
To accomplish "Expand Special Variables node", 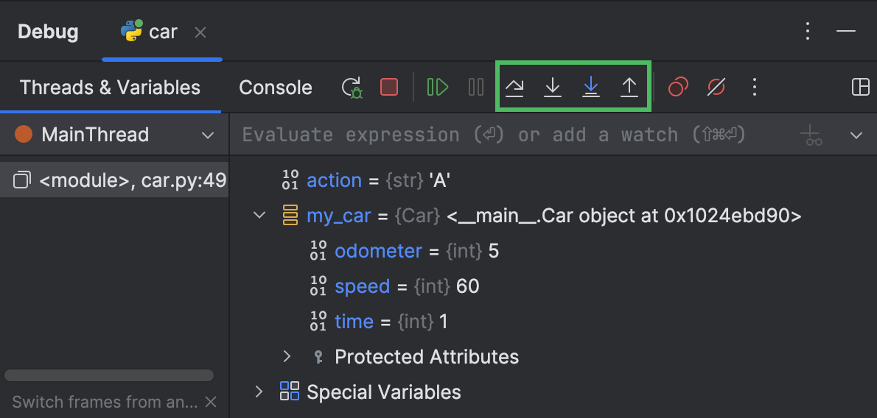I will coord(259,392).
